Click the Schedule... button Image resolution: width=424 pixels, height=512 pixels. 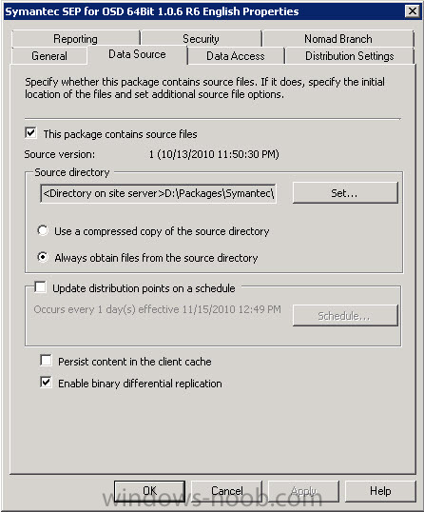click(345, 315)
